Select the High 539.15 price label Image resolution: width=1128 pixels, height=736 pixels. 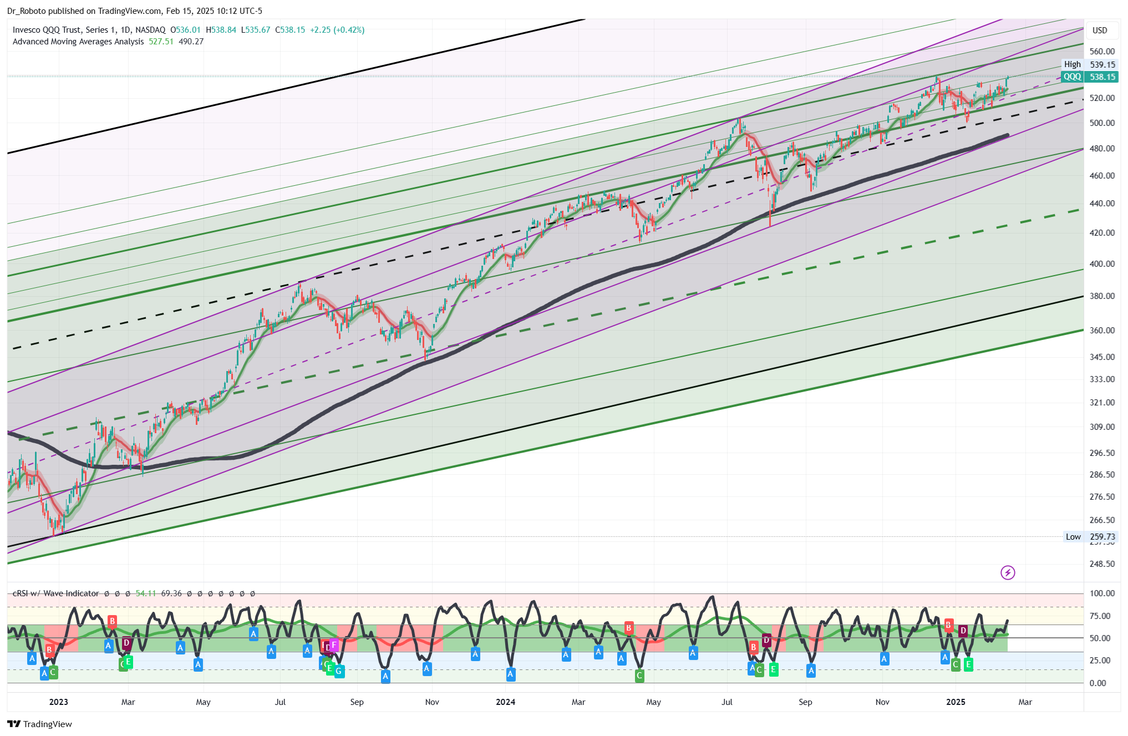click(x=1090, y=65)
